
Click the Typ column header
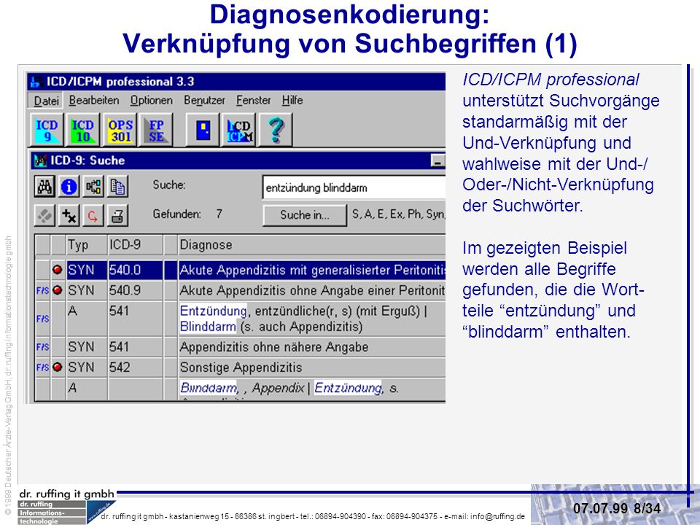click(87, 245)
